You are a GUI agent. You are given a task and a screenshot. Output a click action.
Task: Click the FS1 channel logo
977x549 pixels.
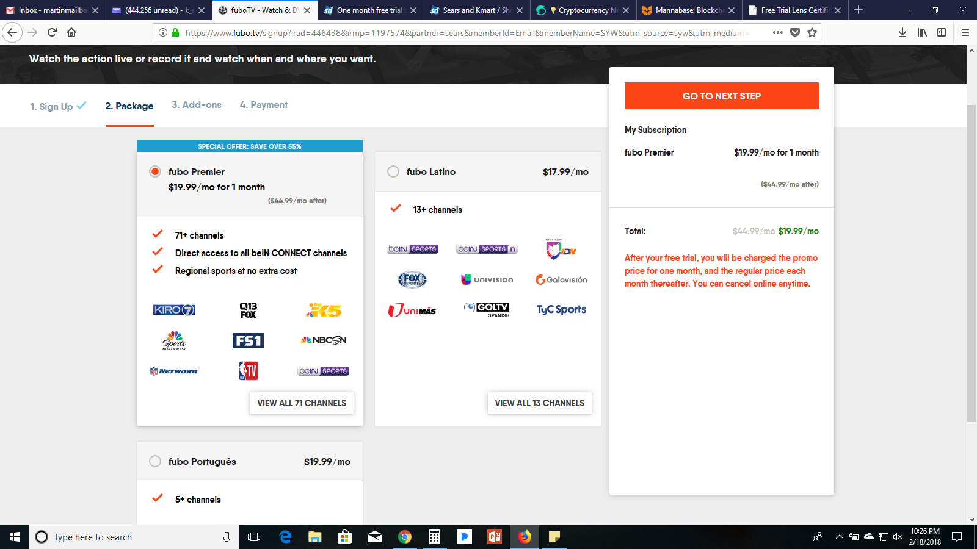tap(249, 340)
